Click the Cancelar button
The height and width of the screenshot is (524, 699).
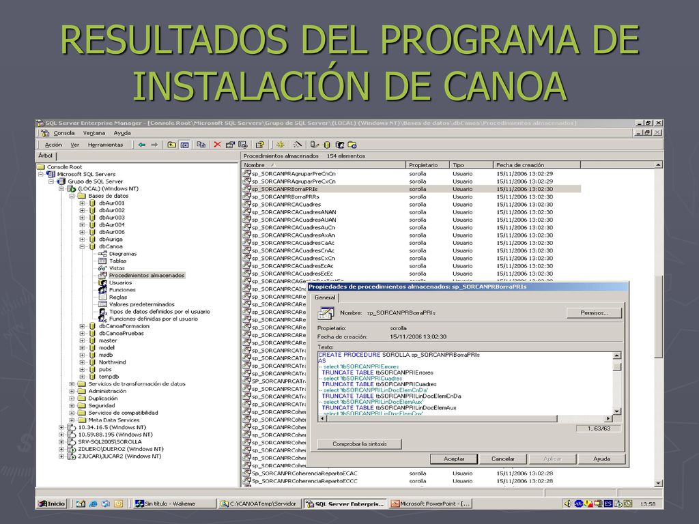(503, 458)
